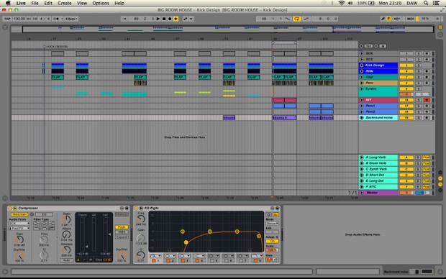Open the Compressor Audio From dropdown
This screenshot has width=446, height=279.
coord(19,224)
